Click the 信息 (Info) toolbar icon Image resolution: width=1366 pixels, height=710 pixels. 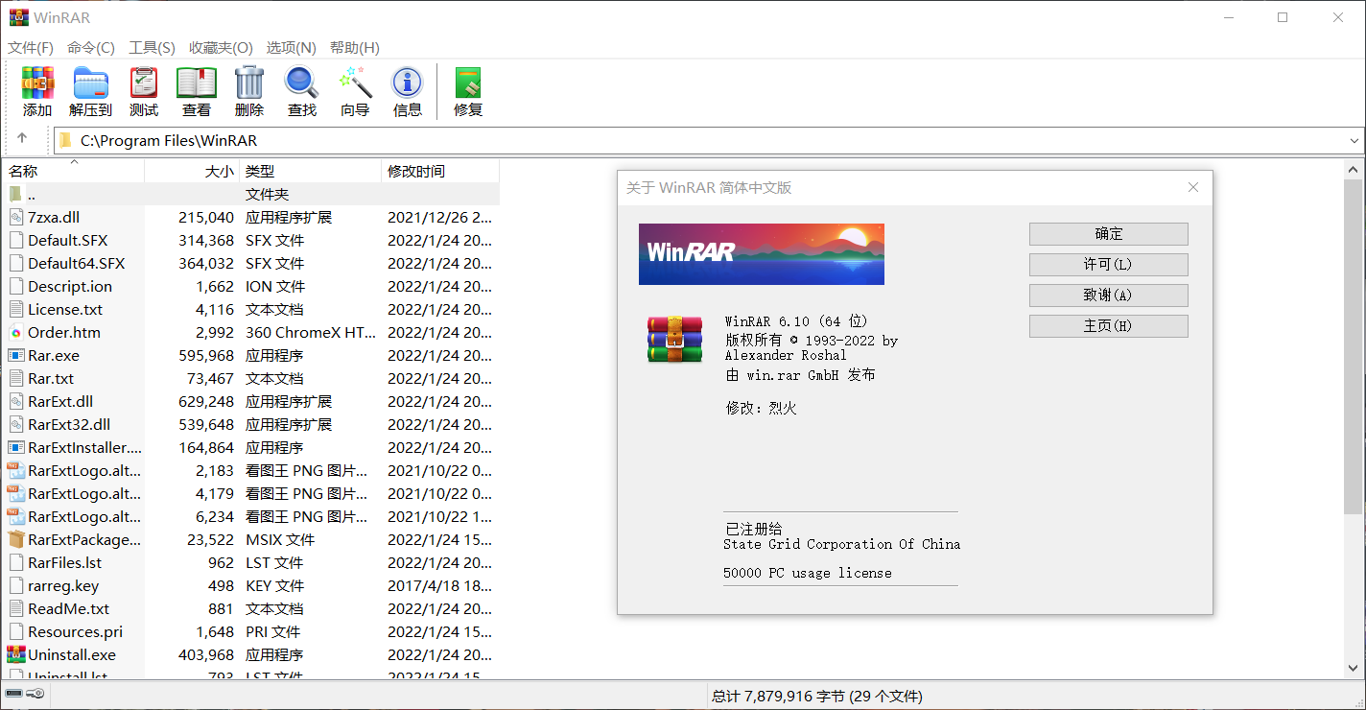point(408,83)
